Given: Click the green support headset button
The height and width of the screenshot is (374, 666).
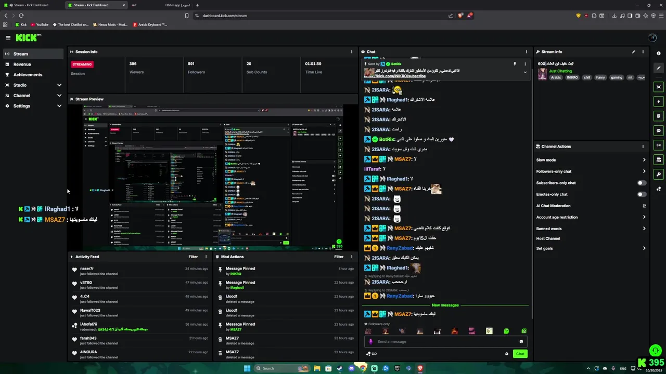Looking at the screenshot, I should (655, 351).
